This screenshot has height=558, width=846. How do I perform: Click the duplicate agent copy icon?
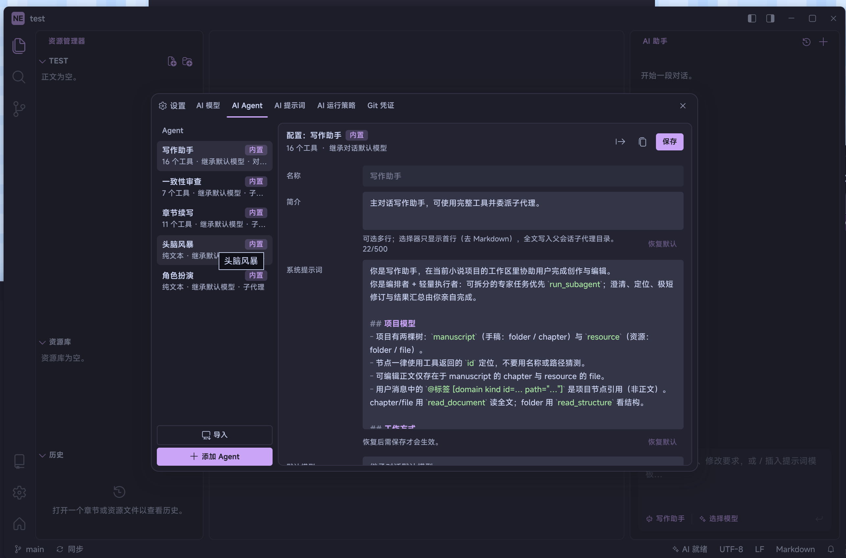(642, 142)
